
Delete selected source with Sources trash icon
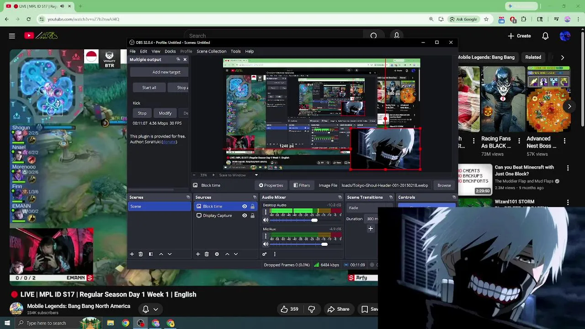pos(207,254)
